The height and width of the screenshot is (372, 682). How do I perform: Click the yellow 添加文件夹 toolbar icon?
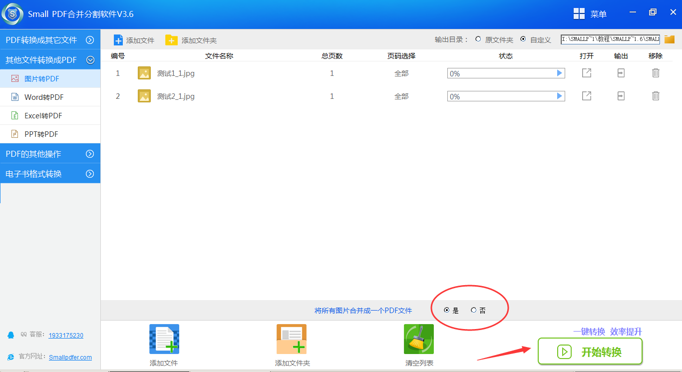click(x=171, y=40)
